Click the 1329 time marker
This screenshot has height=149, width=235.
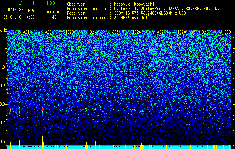click(204, 32)
